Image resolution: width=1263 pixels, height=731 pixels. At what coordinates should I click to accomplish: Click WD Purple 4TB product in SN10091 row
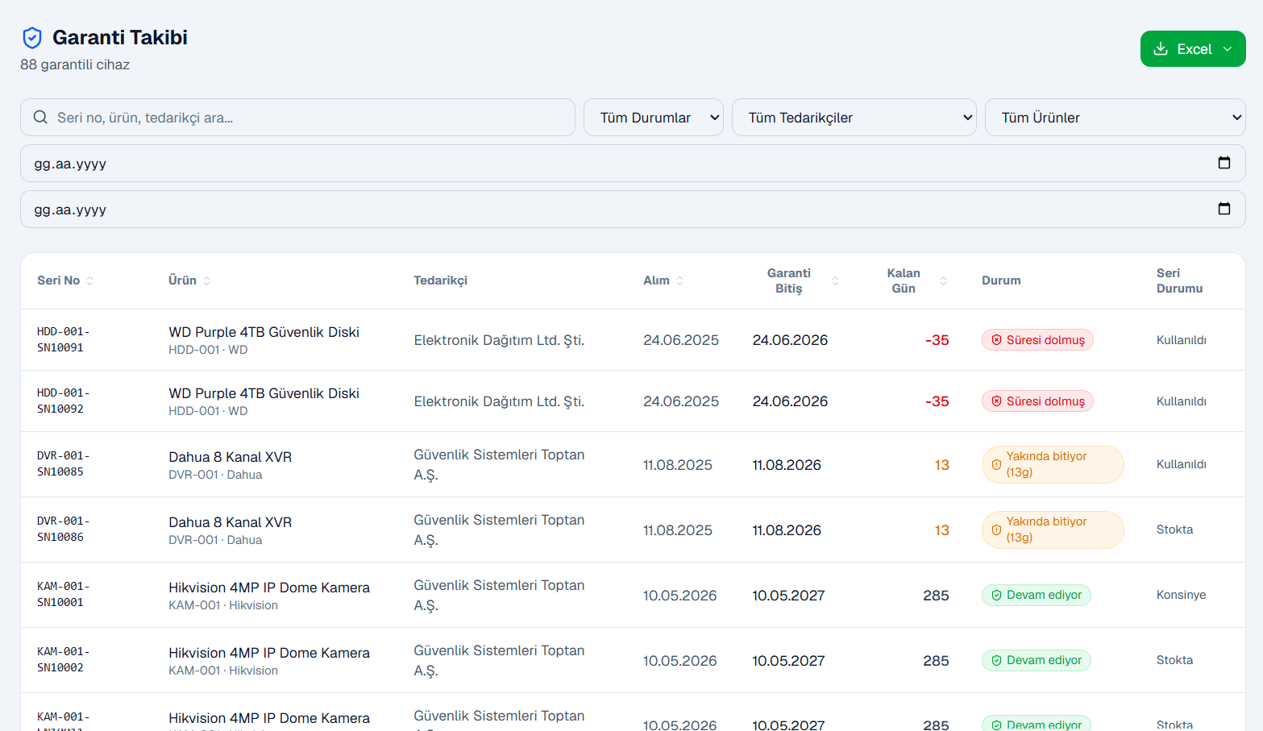pos(264,332)
